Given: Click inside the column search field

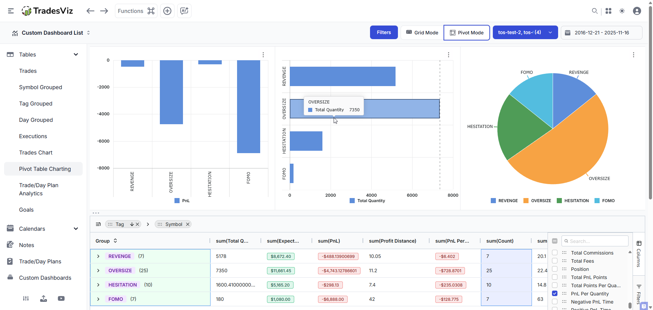Looking at the screenshot, I should tap(595, 241).
